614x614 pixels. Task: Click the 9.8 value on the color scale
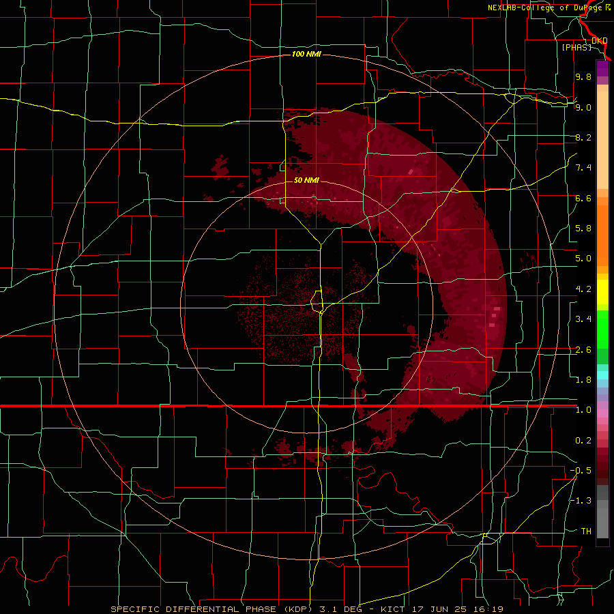point(583,76)
